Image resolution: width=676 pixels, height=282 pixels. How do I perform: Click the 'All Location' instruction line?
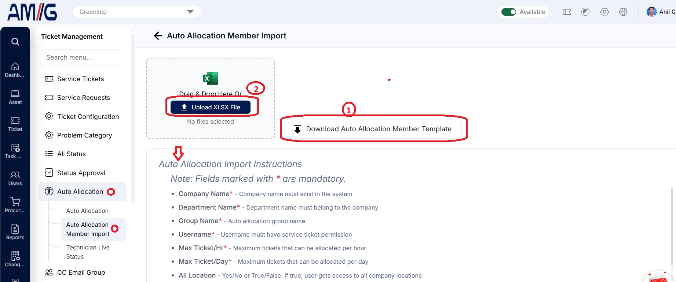[300, 275]
